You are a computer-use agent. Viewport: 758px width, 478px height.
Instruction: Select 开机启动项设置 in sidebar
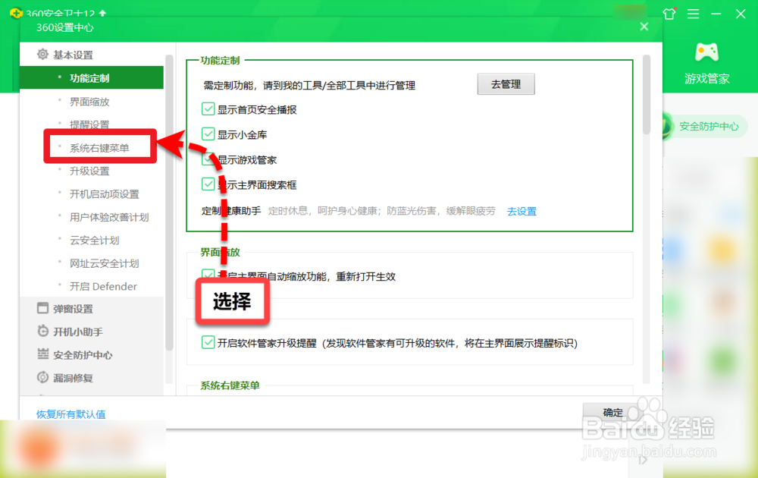(105, 194)
